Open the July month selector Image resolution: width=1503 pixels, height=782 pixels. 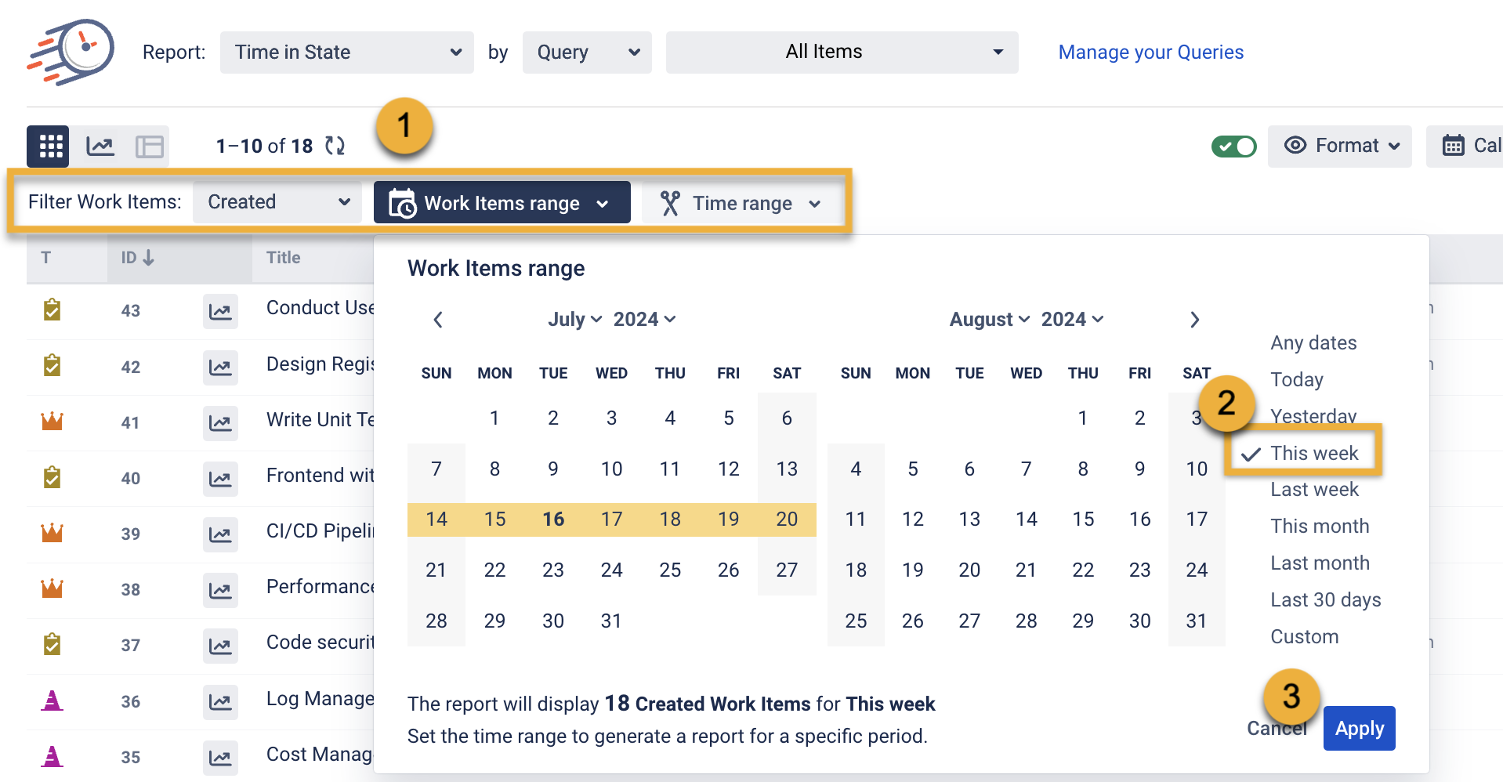[x=574, y=320]
